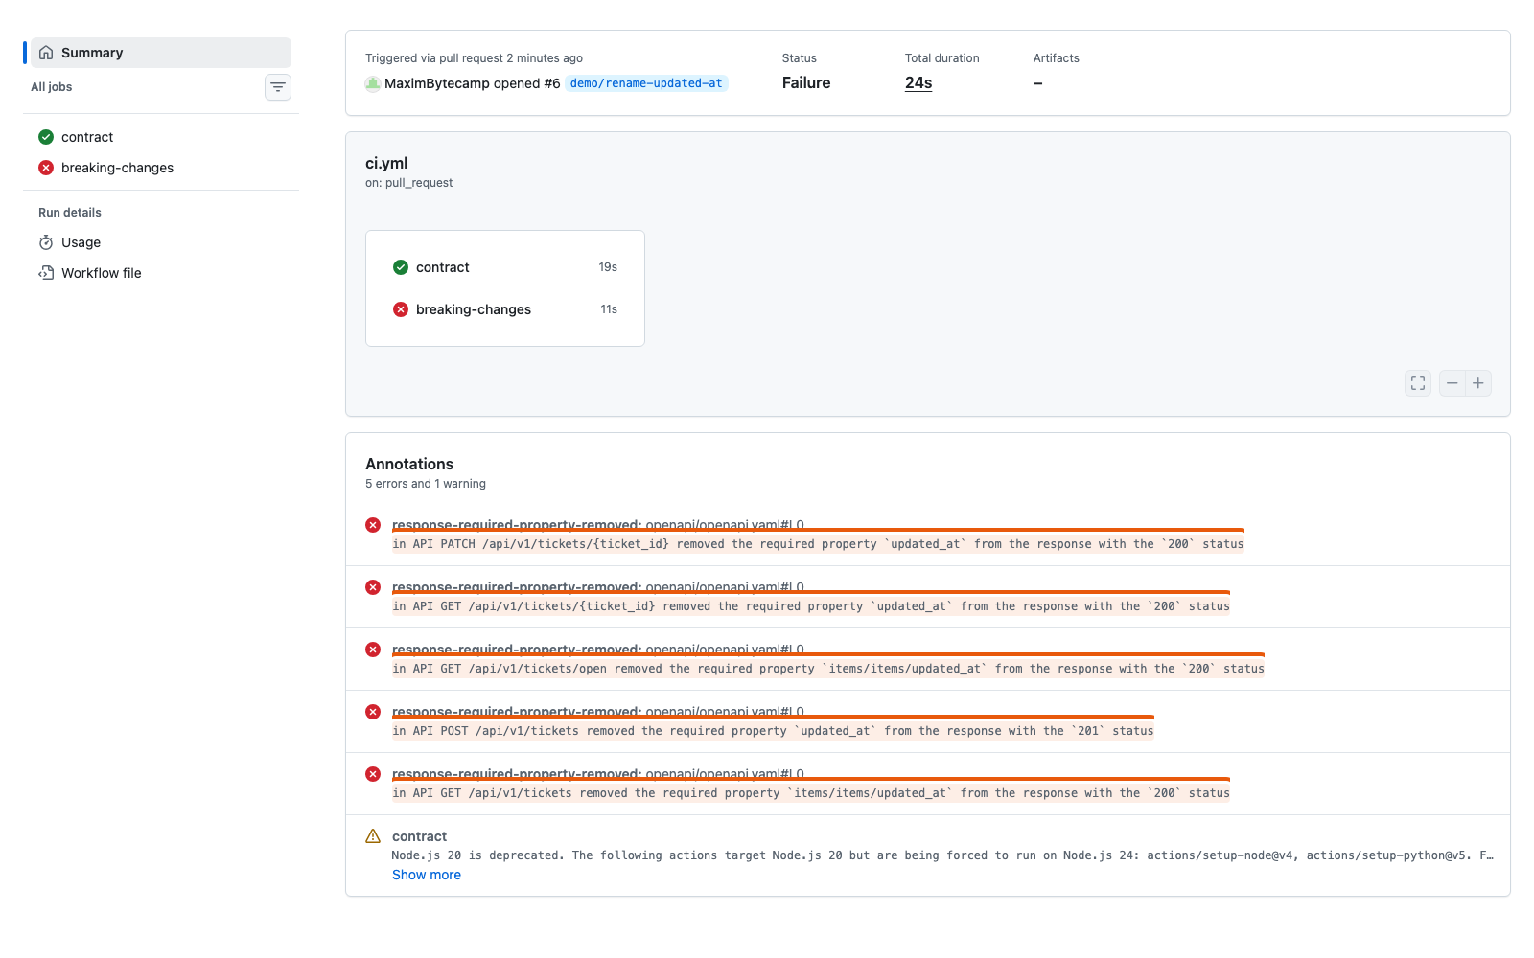Open pull request #6 link
1534x958 pixels.
(x=551, y=83)
